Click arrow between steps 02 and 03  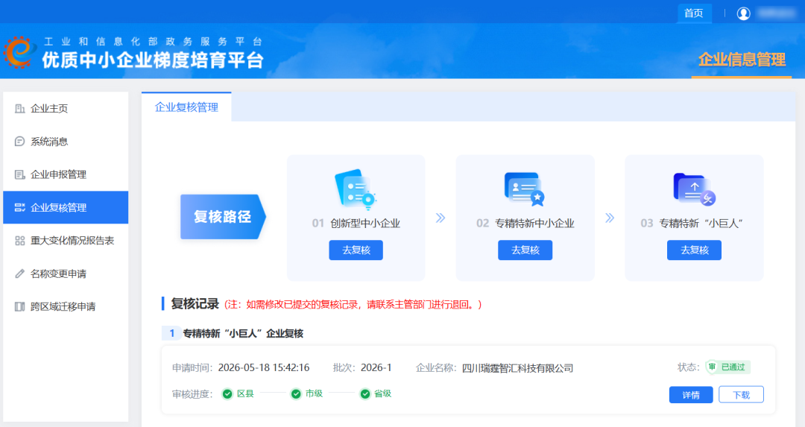tap(610, 218)
